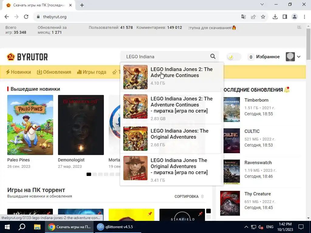Open the tab search chevron
311x233 pixels.
262,4
